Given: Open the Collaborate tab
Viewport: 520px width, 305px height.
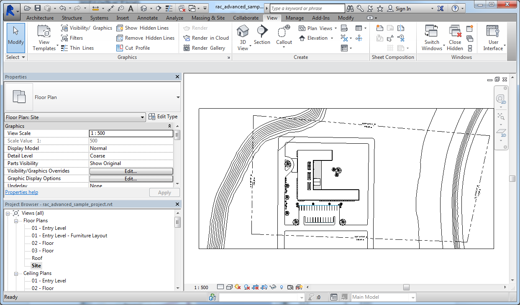Looking at the screenshot, I should (x=246, y=18).
